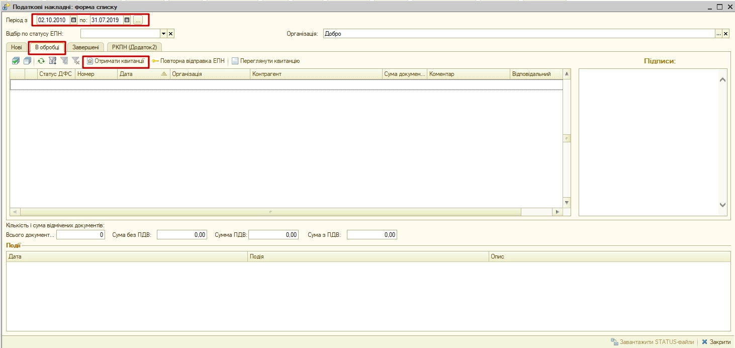Clear the ЕПН status filter with X

click(170, 34)
